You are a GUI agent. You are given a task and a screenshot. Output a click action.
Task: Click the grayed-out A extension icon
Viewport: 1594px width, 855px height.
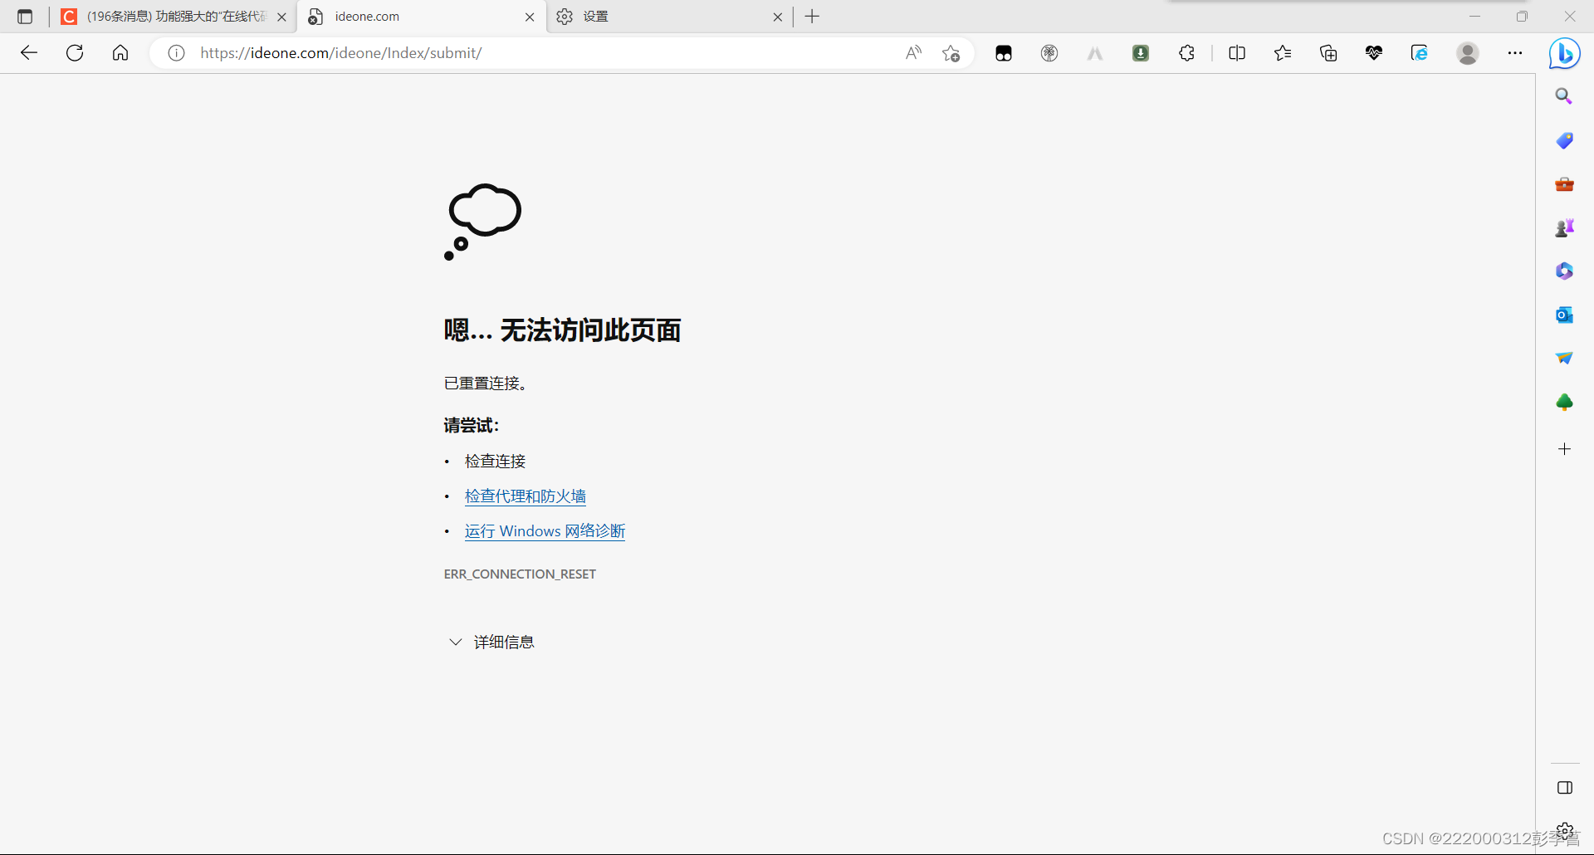(x=1095, y=53)
